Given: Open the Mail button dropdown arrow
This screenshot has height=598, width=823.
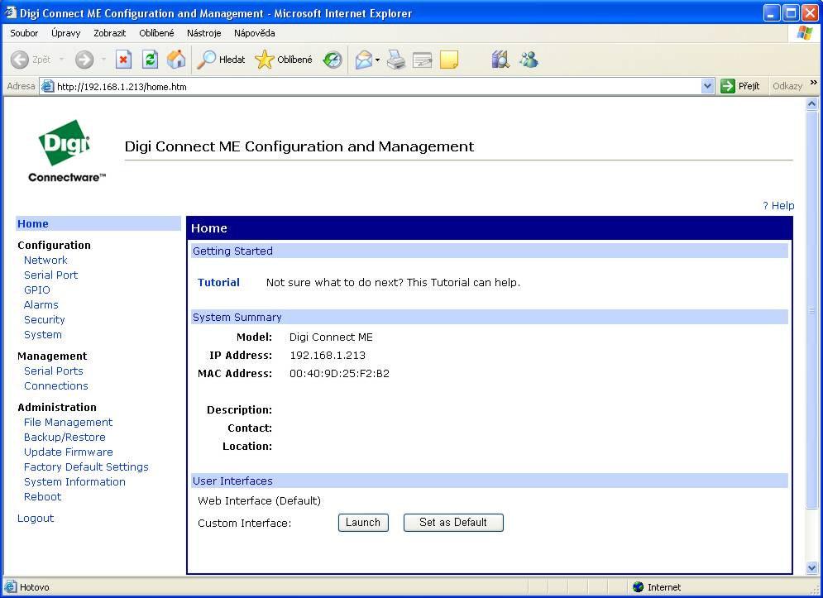Looking at the screenshot, I should [x=377, y=60].
